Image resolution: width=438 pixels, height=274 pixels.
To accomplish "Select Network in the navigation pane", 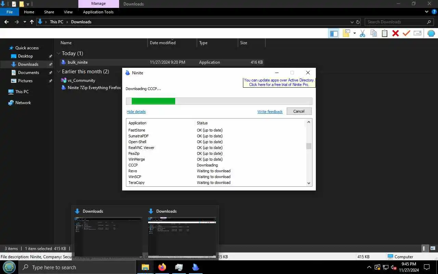I will [x=23, y=103].
